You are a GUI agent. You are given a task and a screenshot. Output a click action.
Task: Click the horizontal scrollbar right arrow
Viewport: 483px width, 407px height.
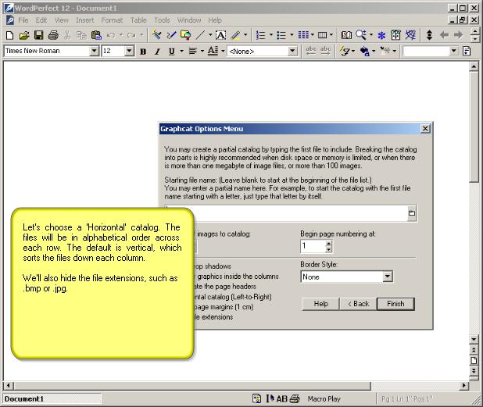[x=463, y=385]
